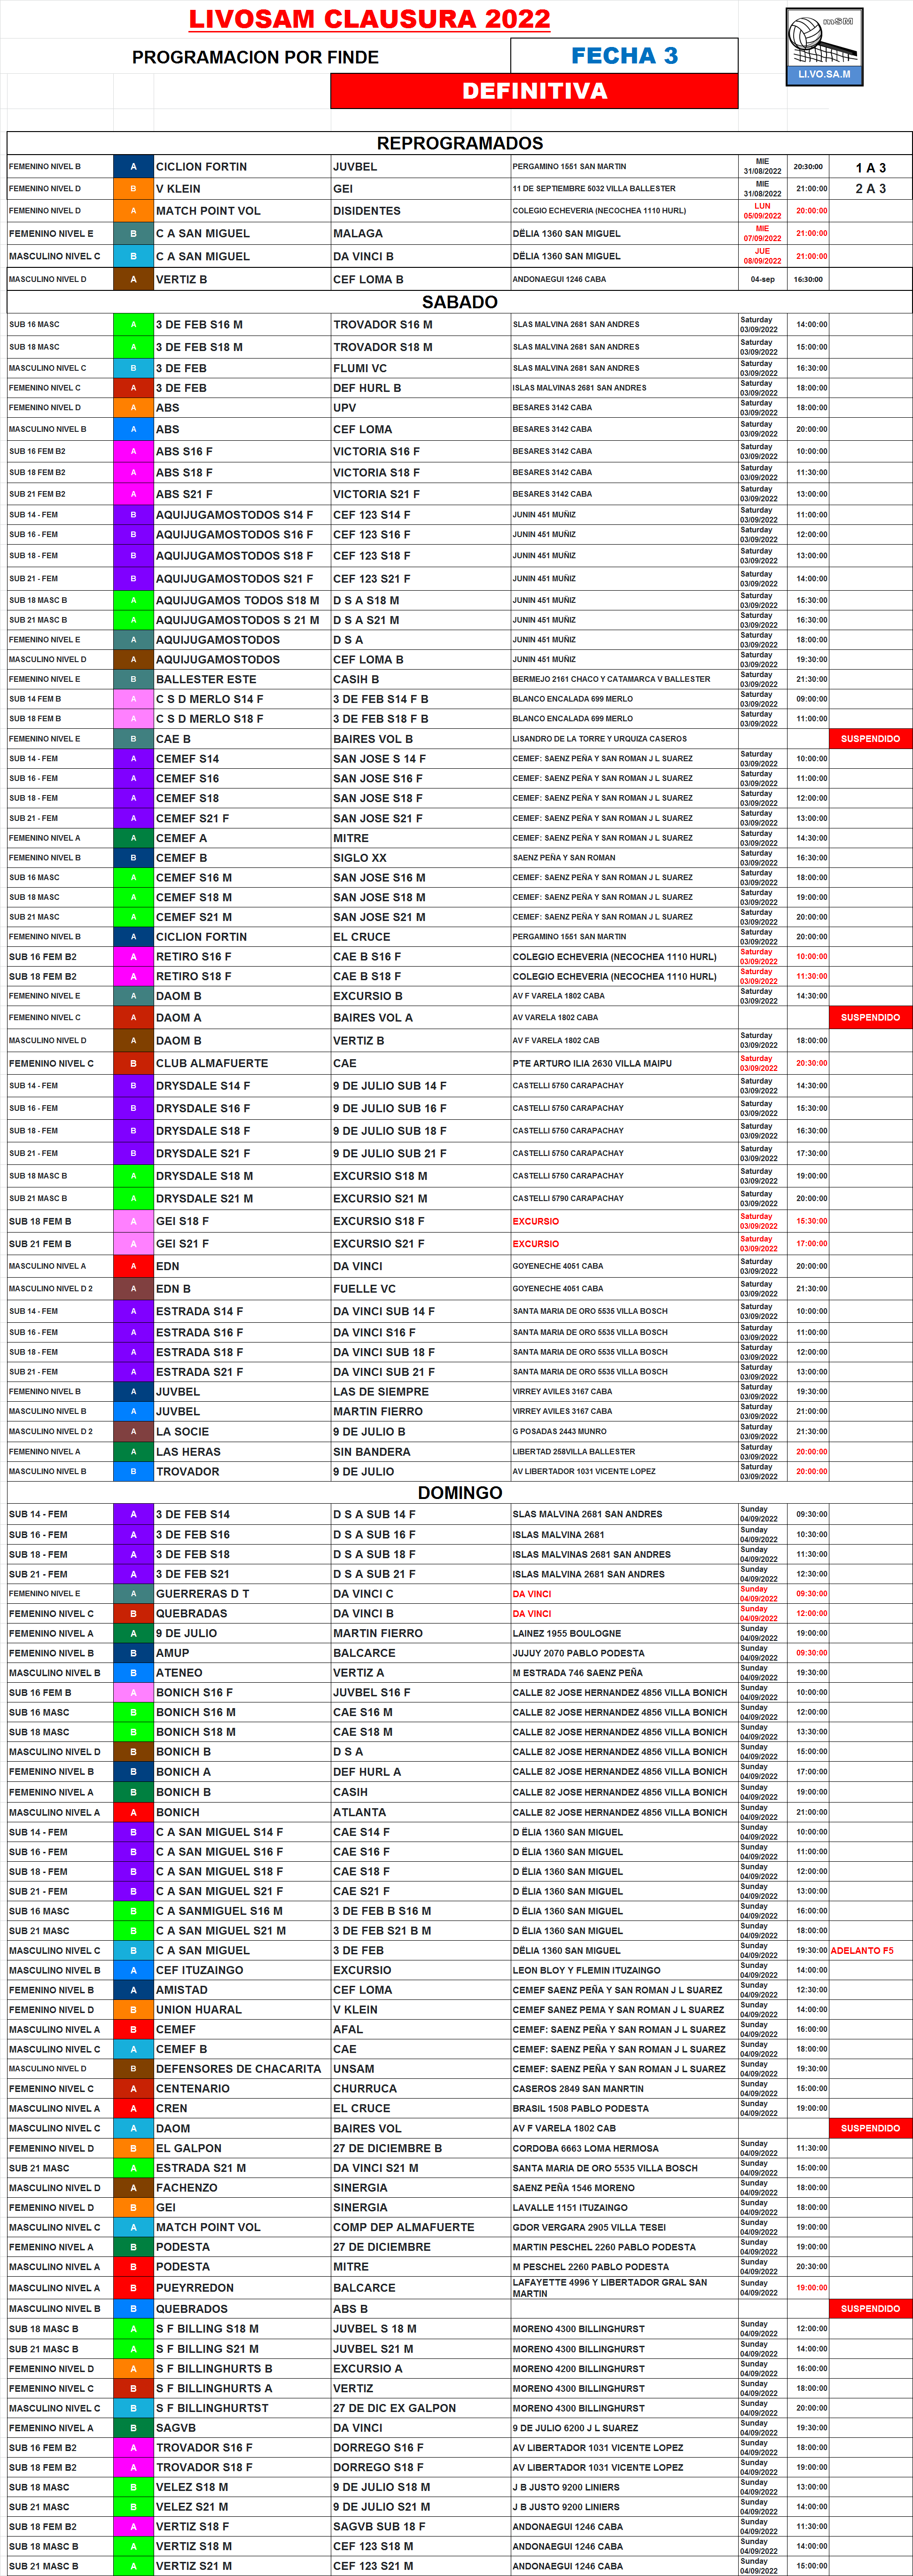913x2576 pixels.
Task: Select the COMP DEP ALMAFUERTE cell
Action: [x=420, y=2227]
